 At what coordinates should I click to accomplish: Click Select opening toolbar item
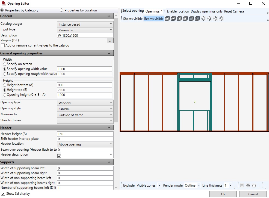(x=133, y=11)
